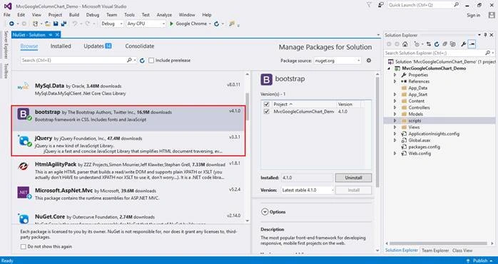Refresh the NuGet package list
Screen dimensions: 498x264
point(142,60)
